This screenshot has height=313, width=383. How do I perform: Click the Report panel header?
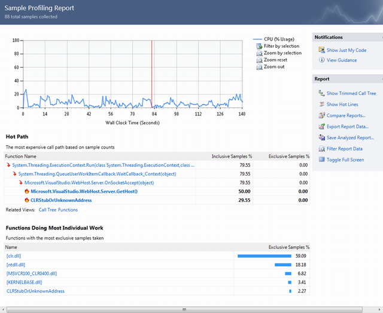pyautogui.click(x=348, y=79)
